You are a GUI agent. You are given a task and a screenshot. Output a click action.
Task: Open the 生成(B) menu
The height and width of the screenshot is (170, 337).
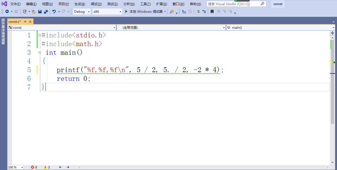(80, 4)
